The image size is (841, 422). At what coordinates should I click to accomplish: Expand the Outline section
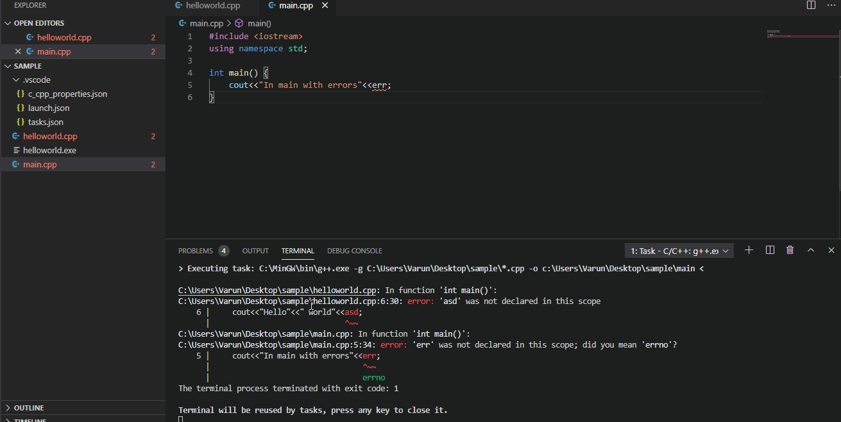pyautogui.click(x=83, y=408)
